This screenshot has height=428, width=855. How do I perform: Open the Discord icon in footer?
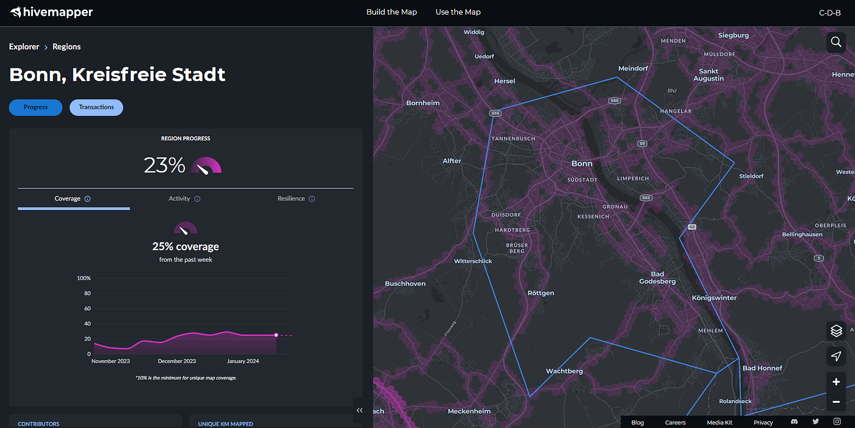click(794, 422)
